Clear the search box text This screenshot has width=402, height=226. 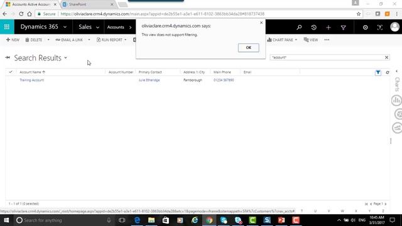click(387, 57)
